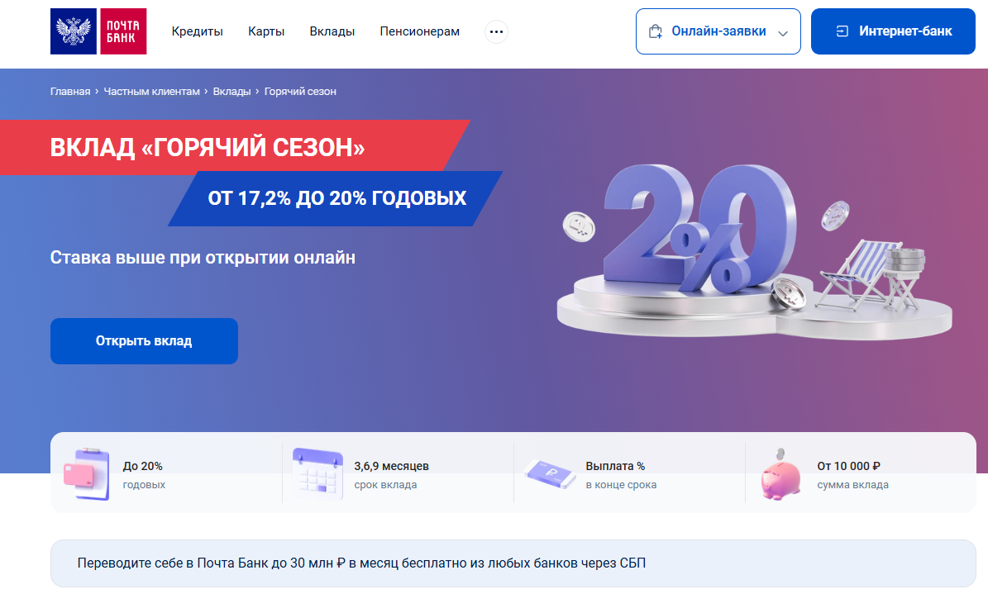Click the pink piggy bank icon
The width and height of the screenshot is (988, 613).
coord(780,475)
